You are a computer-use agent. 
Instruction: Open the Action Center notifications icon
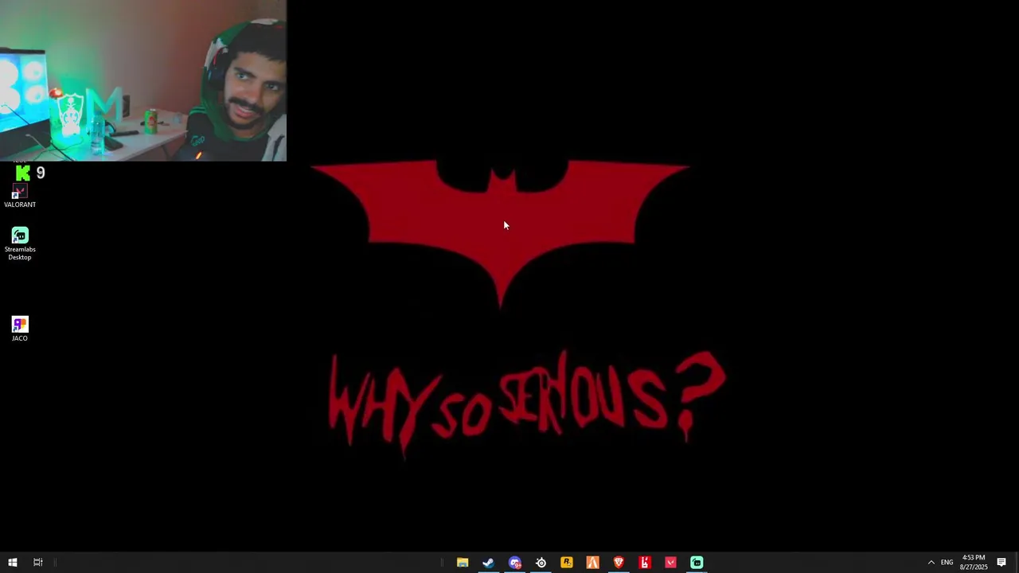point(1001,563)
